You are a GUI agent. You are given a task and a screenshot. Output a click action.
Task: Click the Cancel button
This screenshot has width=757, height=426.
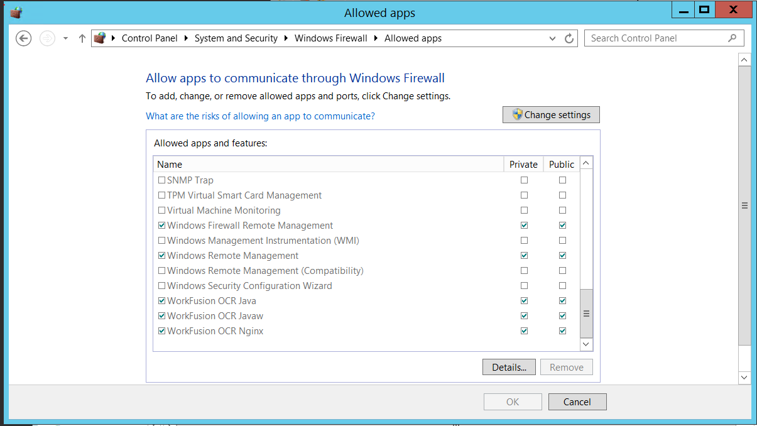[577, 402]
